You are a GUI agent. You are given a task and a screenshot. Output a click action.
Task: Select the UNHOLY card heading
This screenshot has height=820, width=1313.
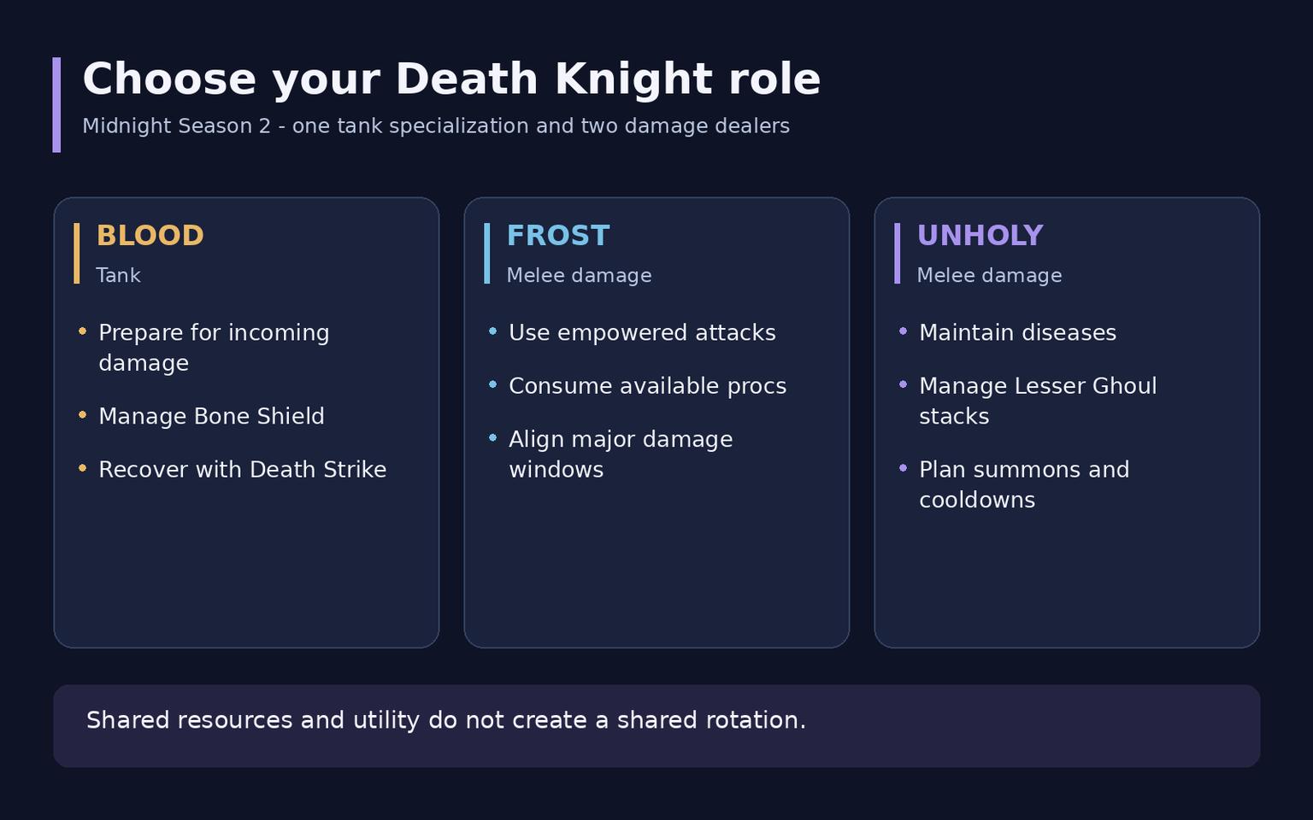tap(980, 236)
